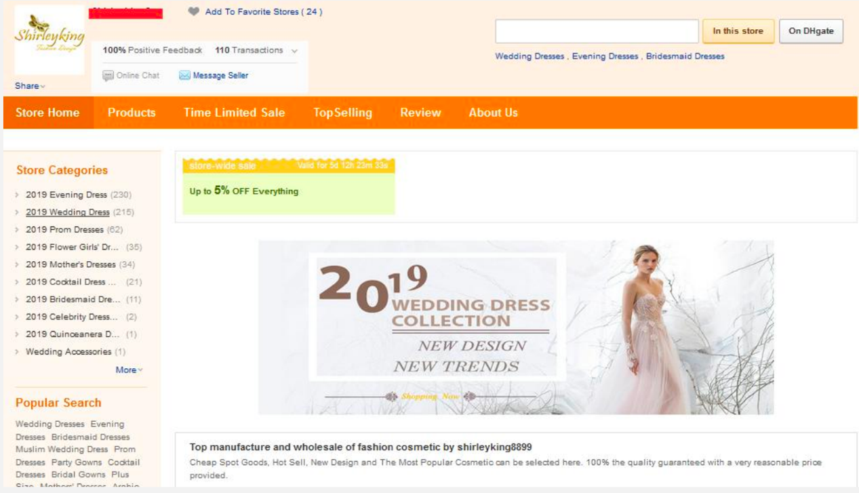Image resolution: width=859 pixels, height=493 pixels.
Task: Click the Online Chat bubble icon
Action: (x=108, y=76)
